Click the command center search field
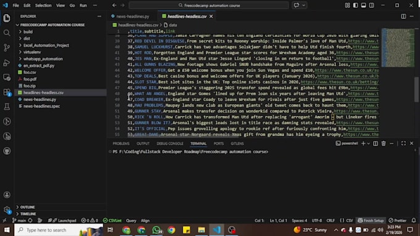 tap(209, 6)
